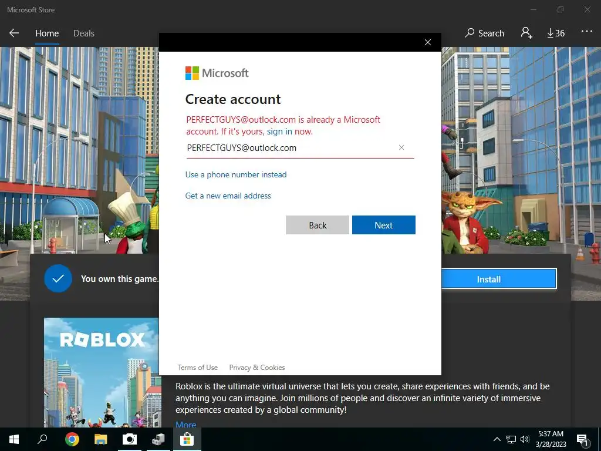This screenshot has width=601, height=451.
Task: Click the Next button
Action: pos(384,225)
